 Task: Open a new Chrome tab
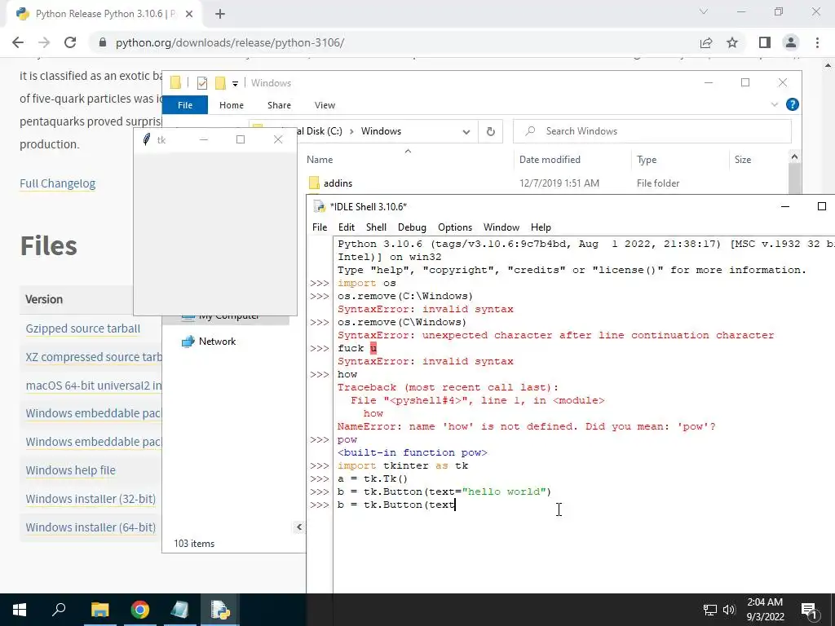click(x=220, y=14)
